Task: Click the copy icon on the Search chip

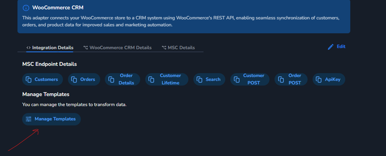Action: pos(200,79)
